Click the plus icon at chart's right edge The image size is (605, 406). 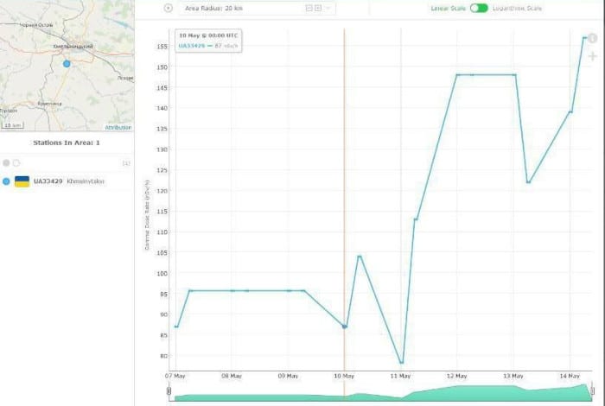pos(592,56)
